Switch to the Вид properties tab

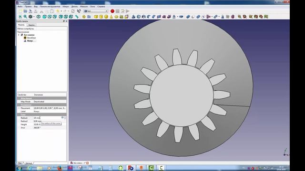tap(20, 163)
